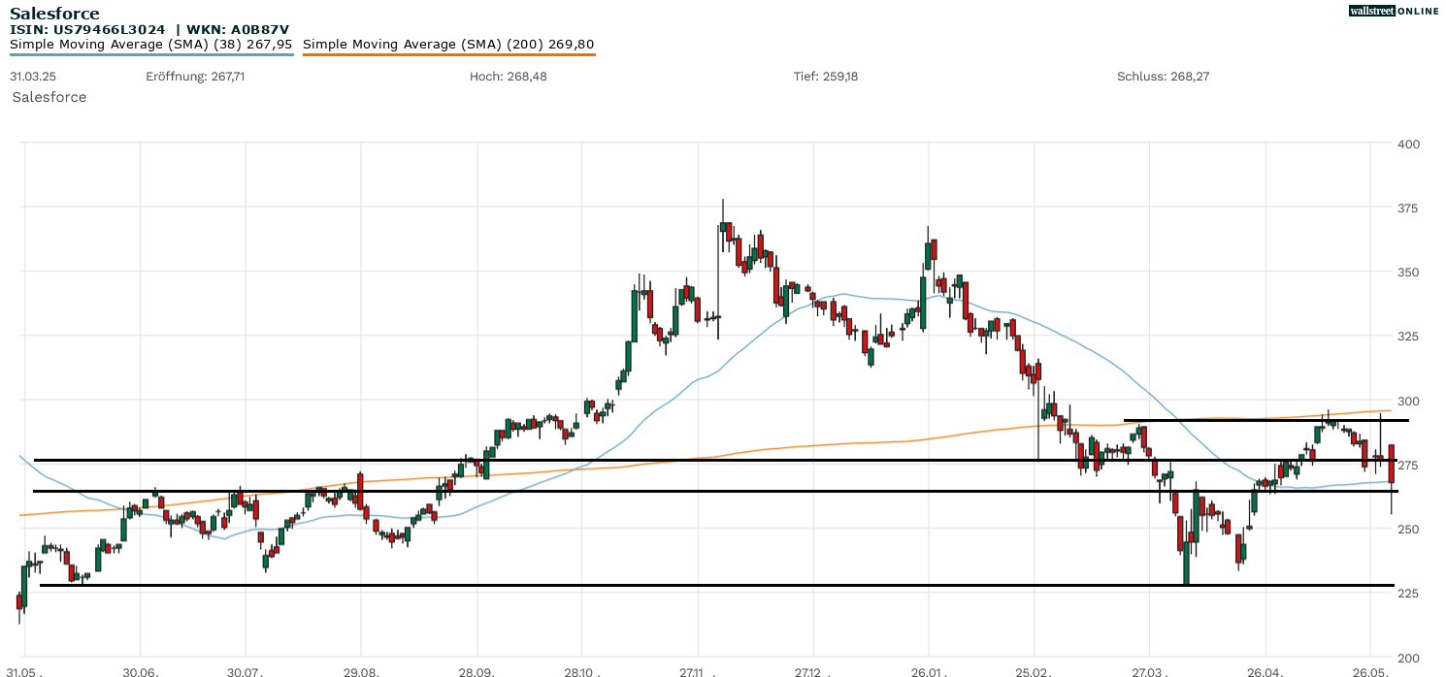Click the 27.11. x-axis date label

[697, 671]
